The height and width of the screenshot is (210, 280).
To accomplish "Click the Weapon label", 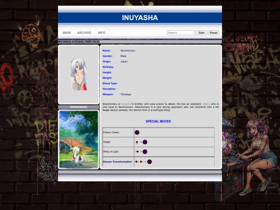I will pos(108,94).
